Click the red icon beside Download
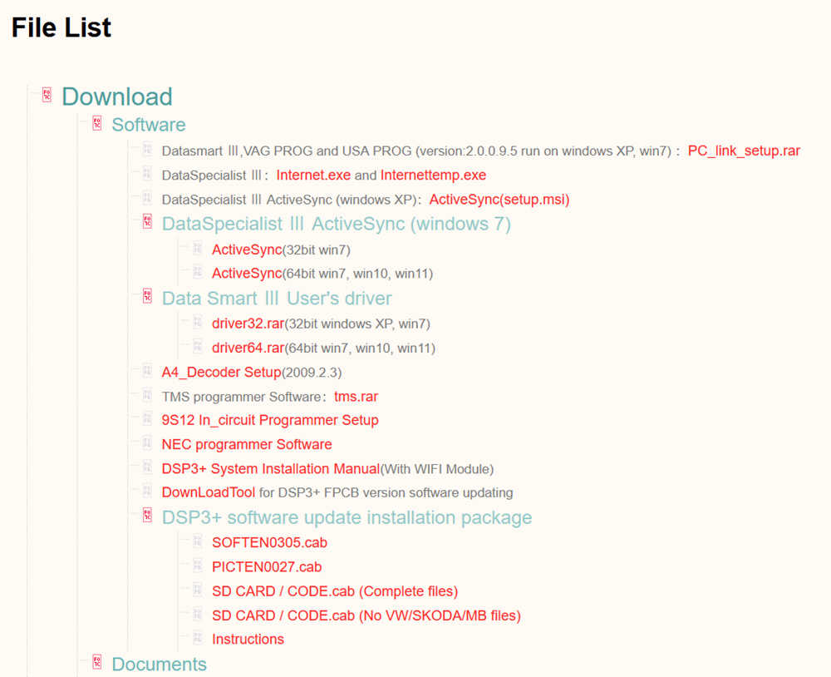The width and height of the screenshot is (831, 677). 47,96
